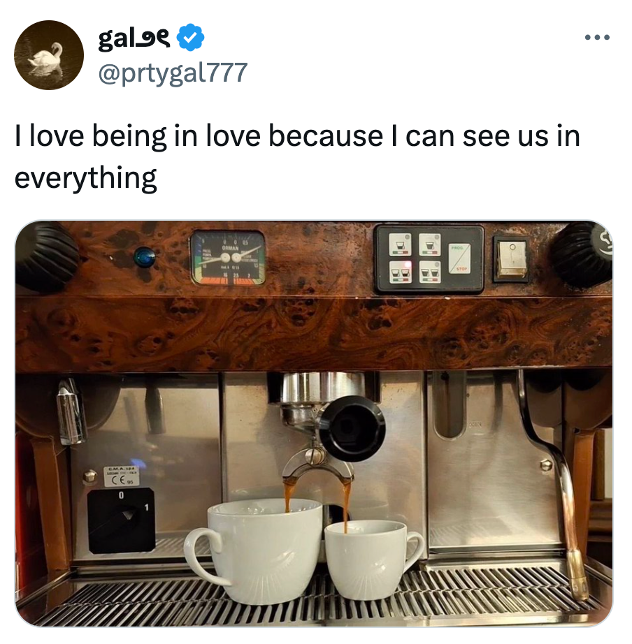Open the espresso machine photo

pyautogui.click(x=314, y=423)
